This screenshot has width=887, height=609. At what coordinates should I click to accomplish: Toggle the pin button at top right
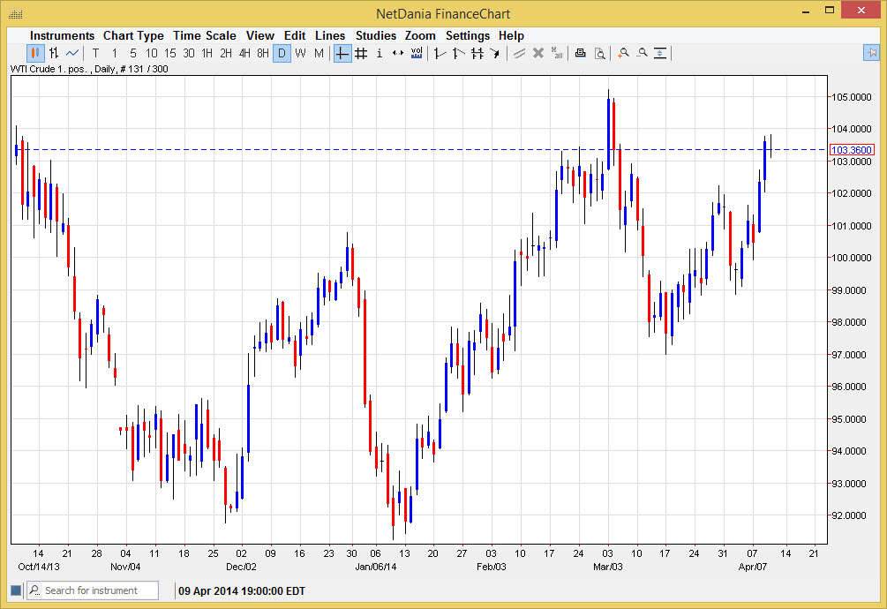pyautogui.click(x=870, y=53)
